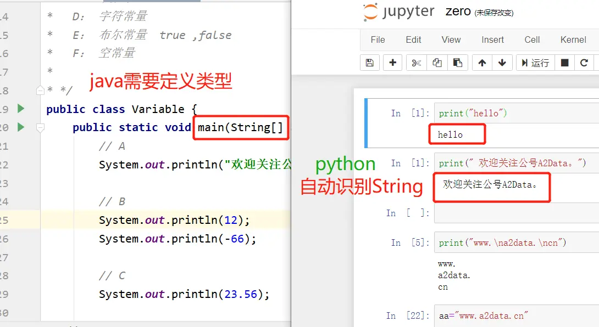The width and height of the screenshot is (599, 327).
Task: Click the a2data. output line
Action: (x=454, y=275)
